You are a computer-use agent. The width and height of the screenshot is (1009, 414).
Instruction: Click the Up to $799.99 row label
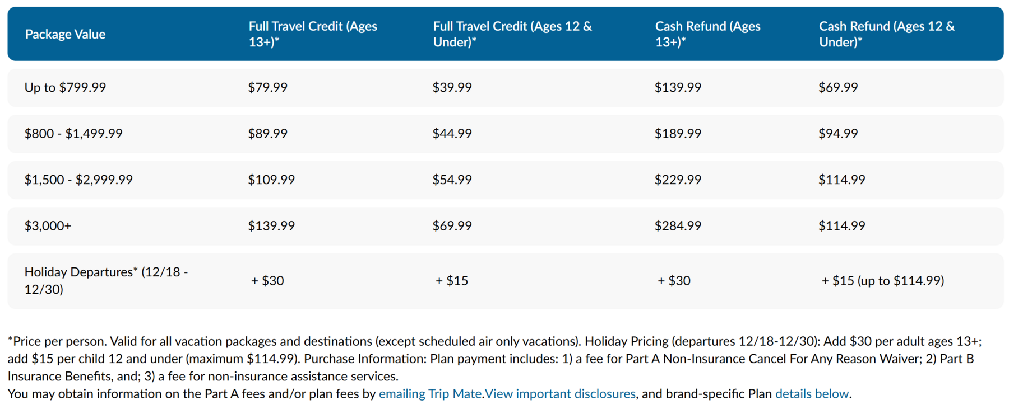point(65,87)
